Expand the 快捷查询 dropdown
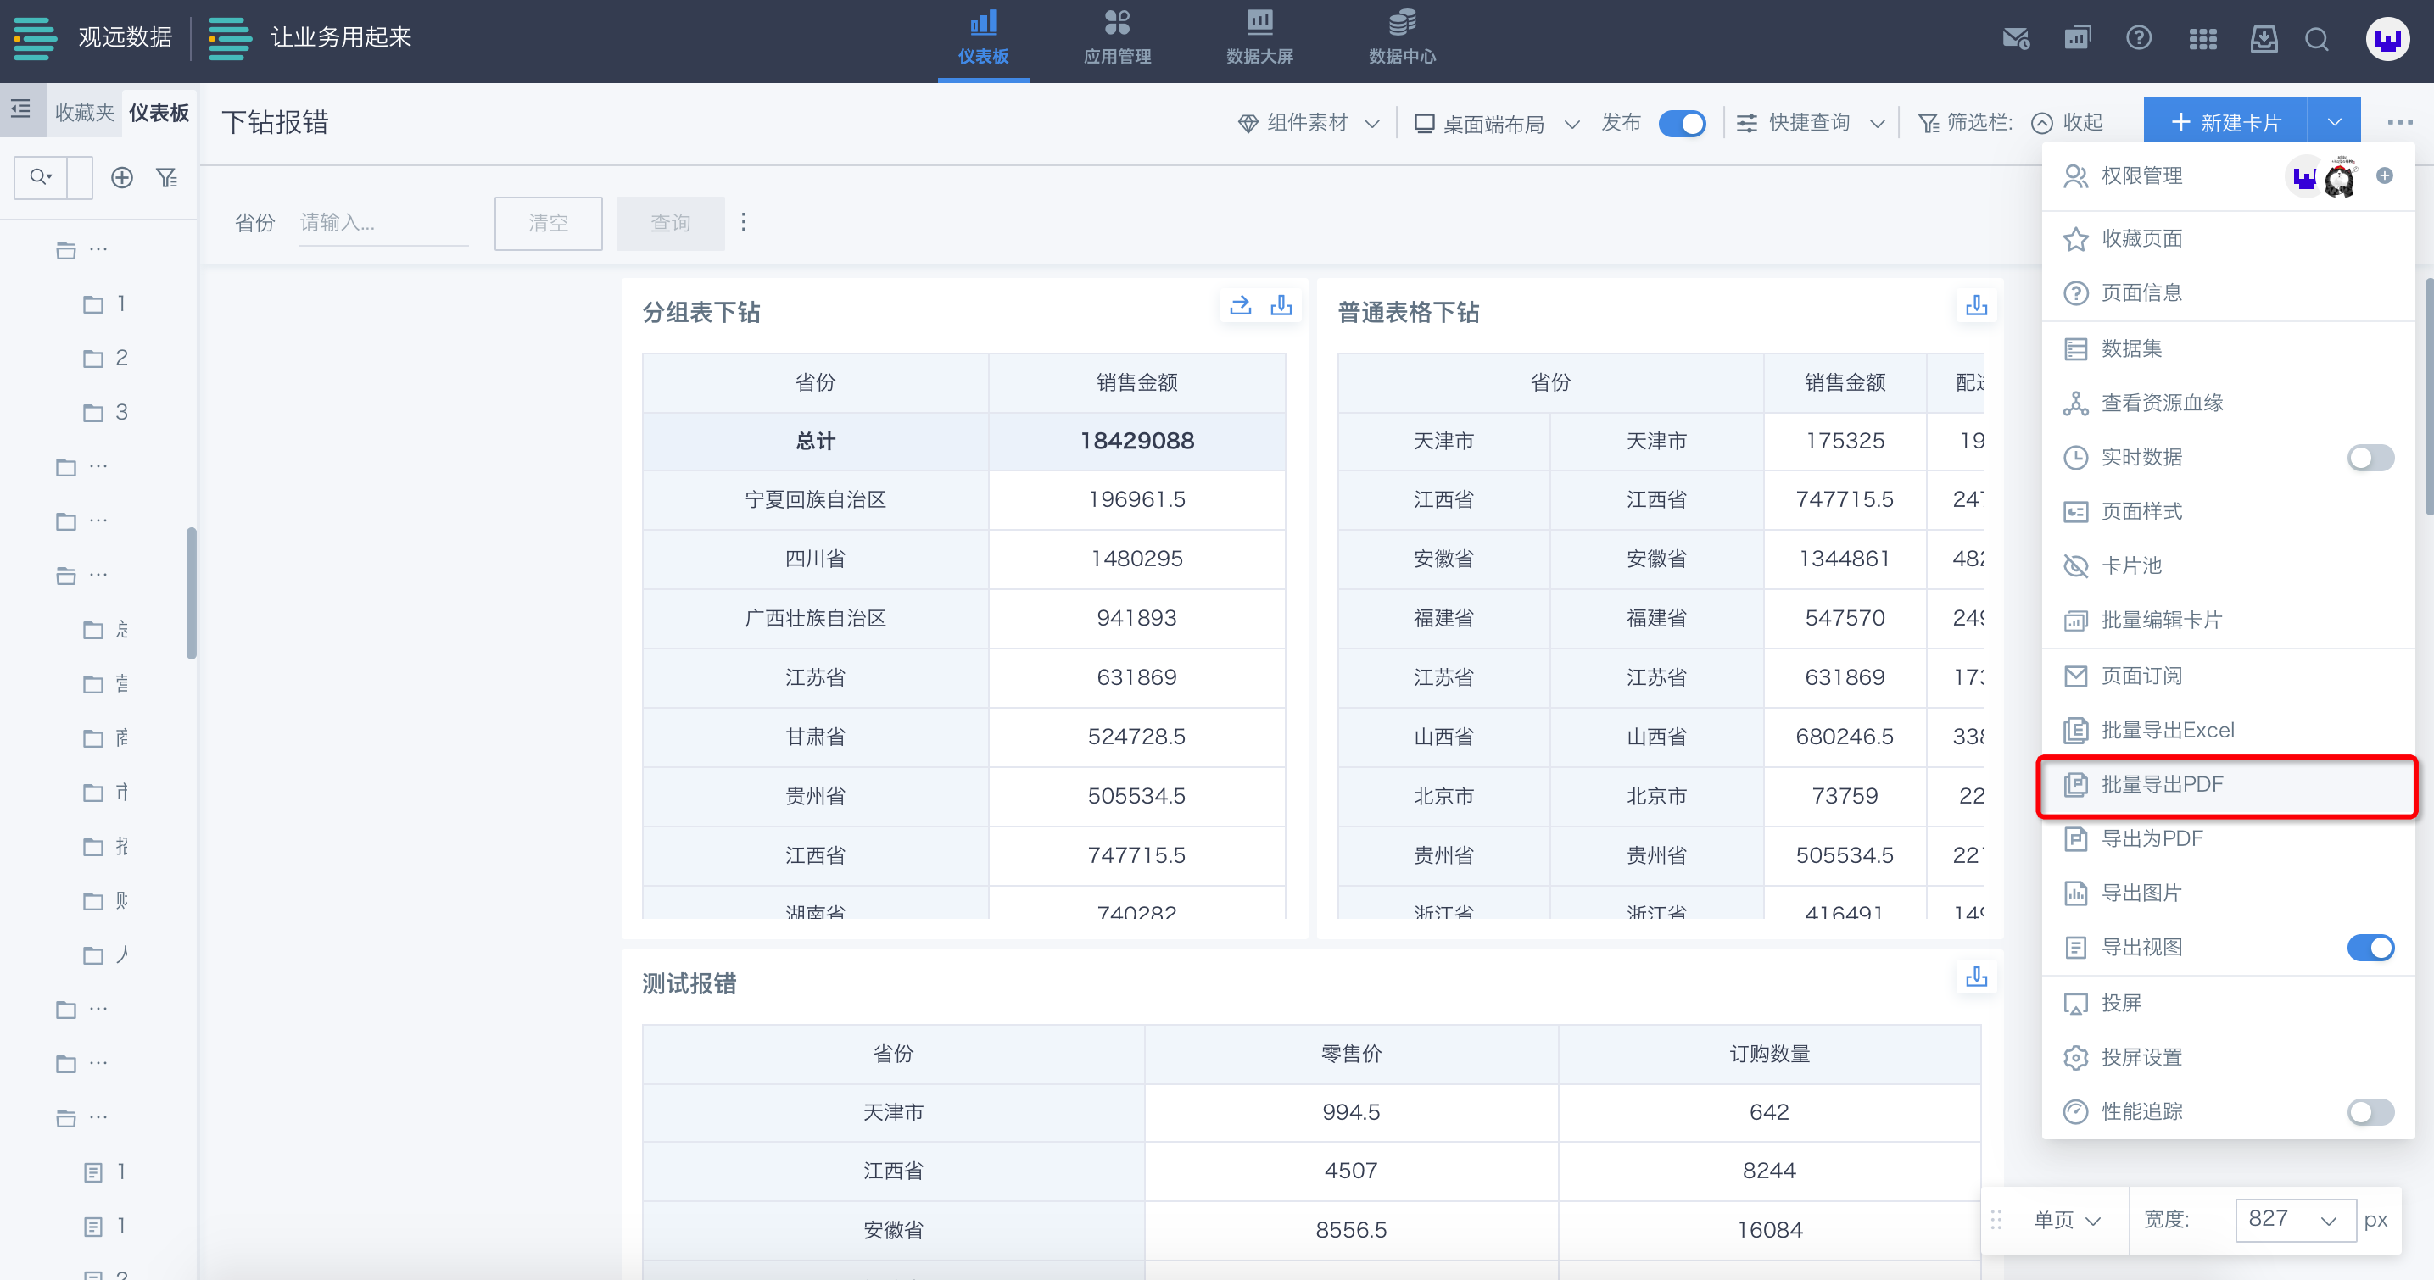Image resolution: width=2434 pixels, height=1280 pixels. pos(1810,123)
